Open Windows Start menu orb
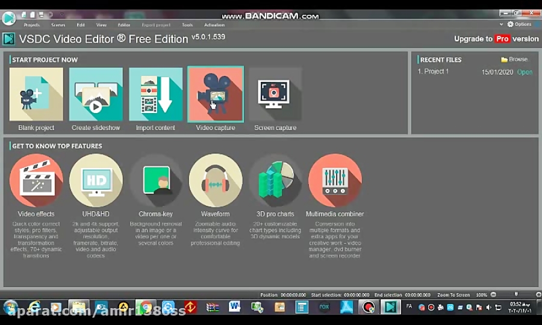The image size is (542, 325). pyautogui.click(x=10, y=307)
